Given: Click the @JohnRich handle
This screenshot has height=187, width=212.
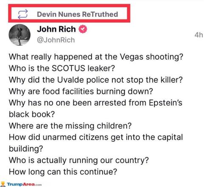Looking at the screenshot, I should 56,40.
